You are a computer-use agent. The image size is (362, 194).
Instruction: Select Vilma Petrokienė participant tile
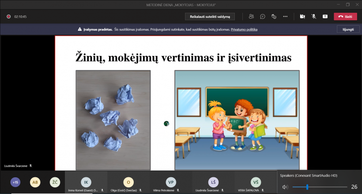(x=171, y=182)
